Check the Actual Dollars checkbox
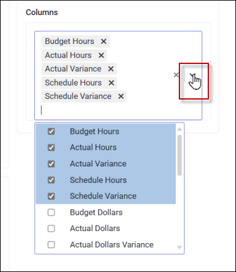 point(51,229)
